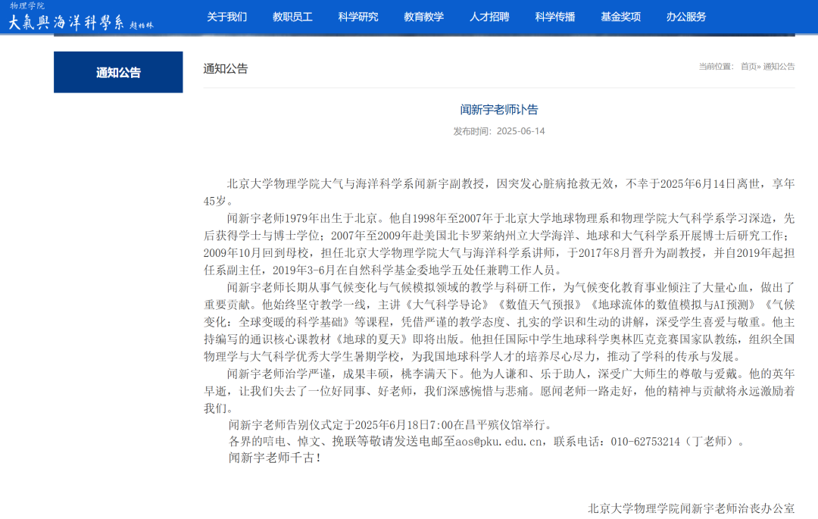Click the blue 通知公告 sidebar button
This screenshot has height=519, width=818.
point(118,73)
